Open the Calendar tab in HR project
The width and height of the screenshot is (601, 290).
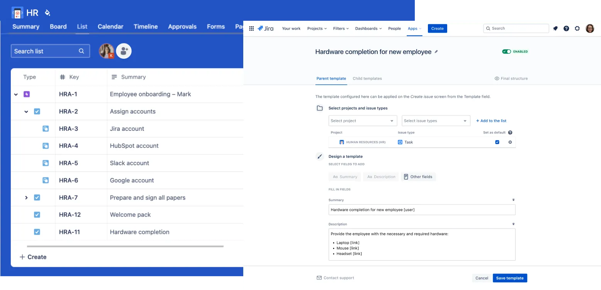[x=110, y=27]
